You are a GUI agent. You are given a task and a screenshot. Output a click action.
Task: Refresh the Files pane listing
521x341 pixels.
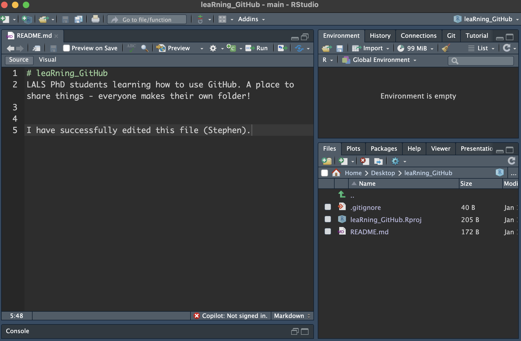[x=512, y=161]
